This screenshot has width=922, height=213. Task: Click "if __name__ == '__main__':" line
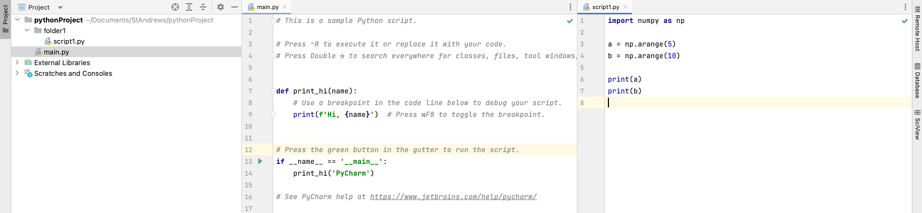pyautogui.click(x=332, y=162)
